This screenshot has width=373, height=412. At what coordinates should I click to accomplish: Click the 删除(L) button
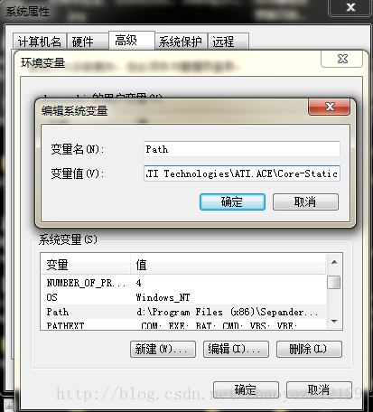(309, 350)
